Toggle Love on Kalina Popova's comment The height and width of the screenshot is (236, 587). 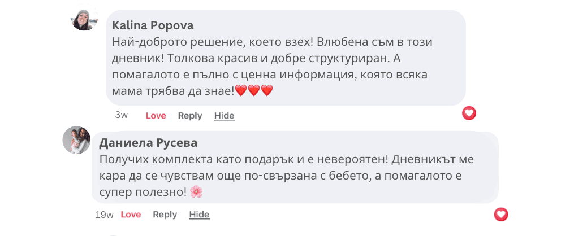(156, 116)
